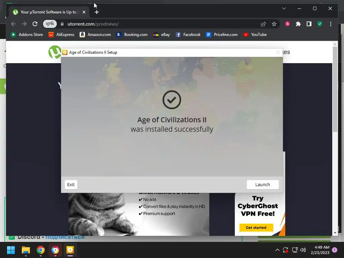
Task: Click Get started in the CyberGhost VPN ad
Action: pyautogui.click(x=256, y=227)
